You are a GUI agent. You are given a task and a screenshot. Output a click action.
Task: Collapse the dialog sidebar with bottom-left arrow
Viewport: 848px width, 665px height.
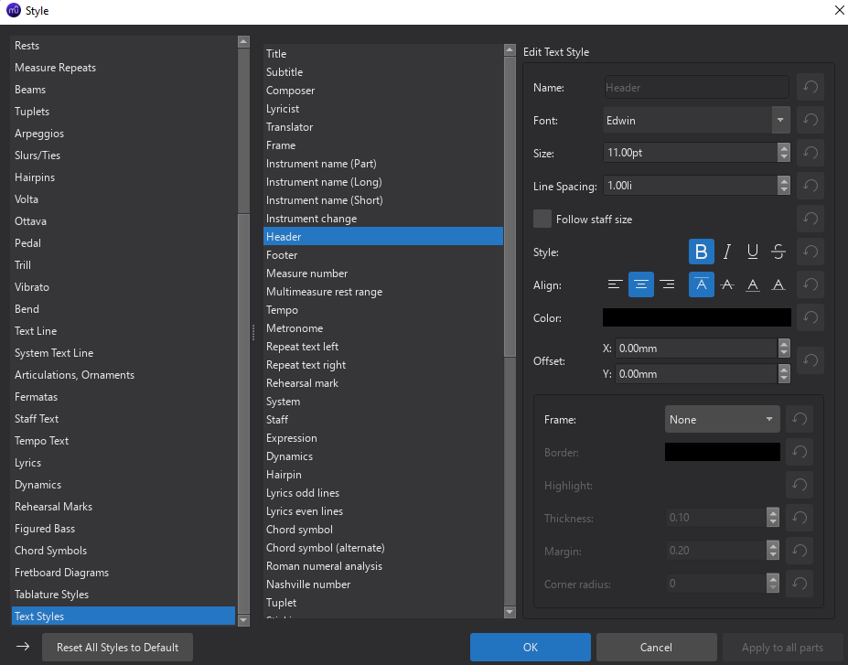22,647
